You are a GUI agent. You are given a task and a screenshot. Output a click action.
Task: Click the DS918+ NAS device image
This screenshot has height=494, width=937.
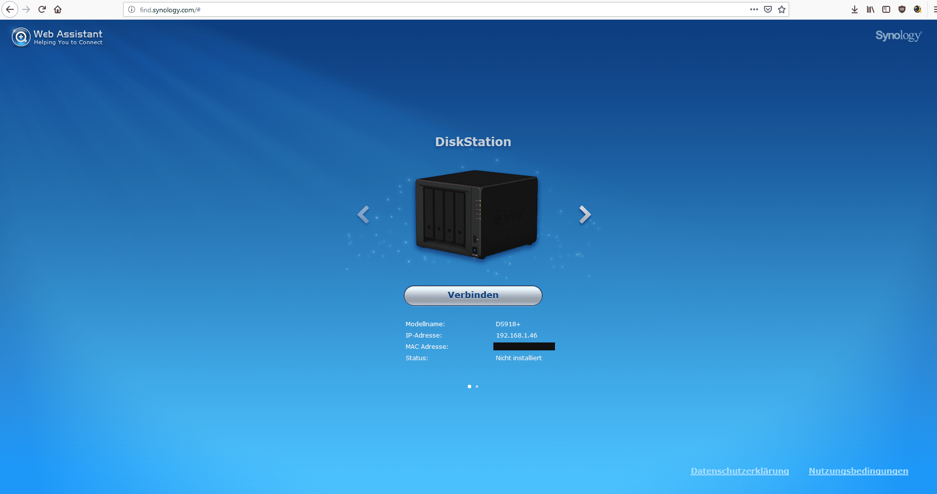pos(476,215)
